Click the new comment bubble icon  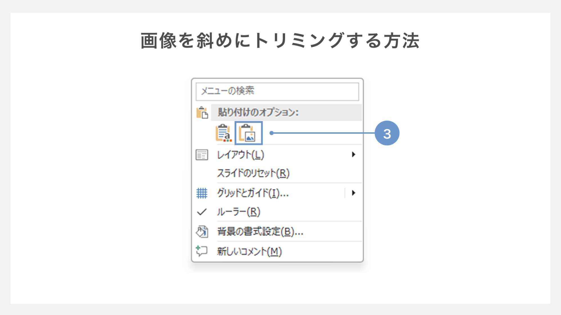(201, 251)
